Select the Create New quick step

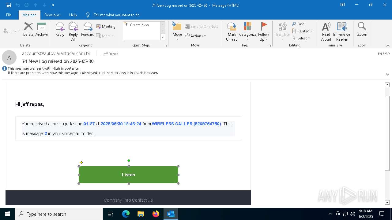tap(139, 25)
